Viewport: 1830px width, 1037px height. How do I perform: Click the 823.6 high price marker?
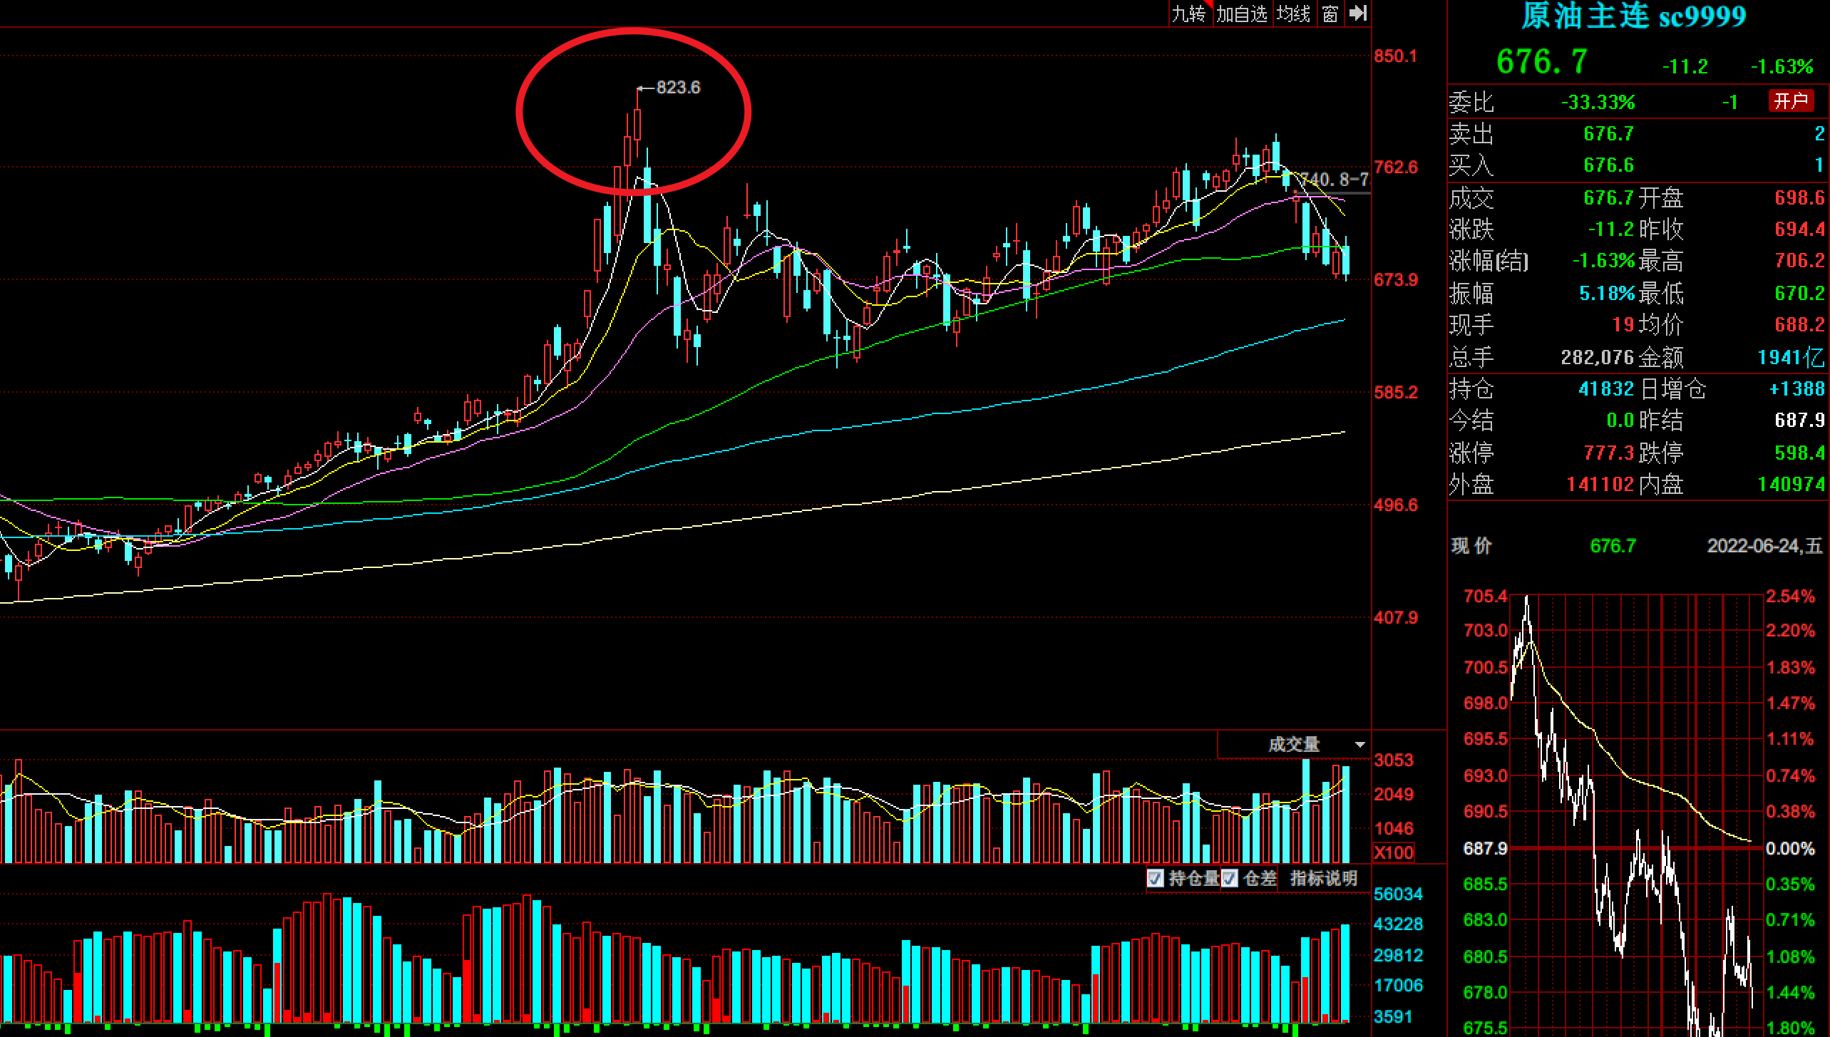tap(677, 88)
